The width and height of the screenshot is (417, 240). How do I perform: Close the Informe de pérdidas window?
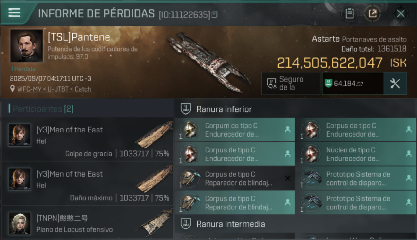(x=400, y=13)
